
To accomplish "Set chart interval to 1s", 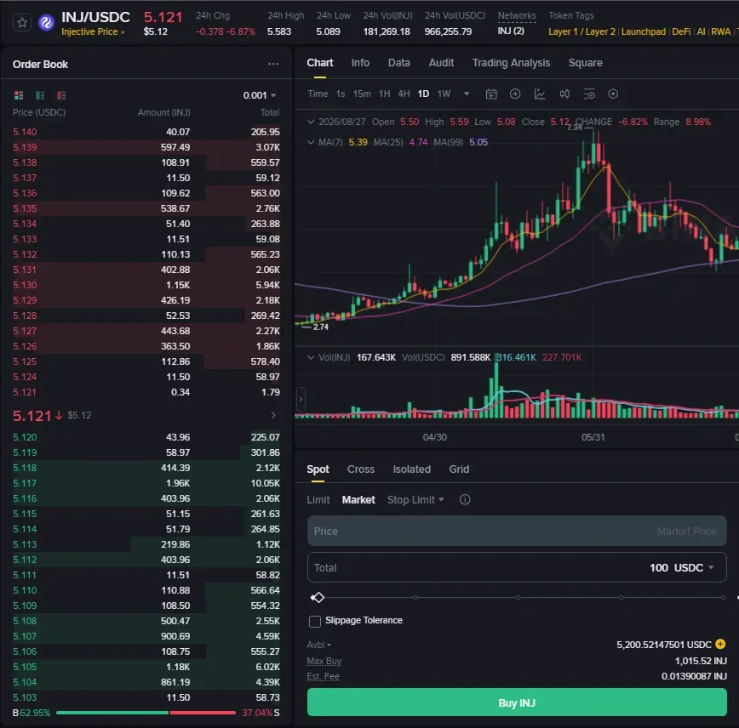I will 341,94.
